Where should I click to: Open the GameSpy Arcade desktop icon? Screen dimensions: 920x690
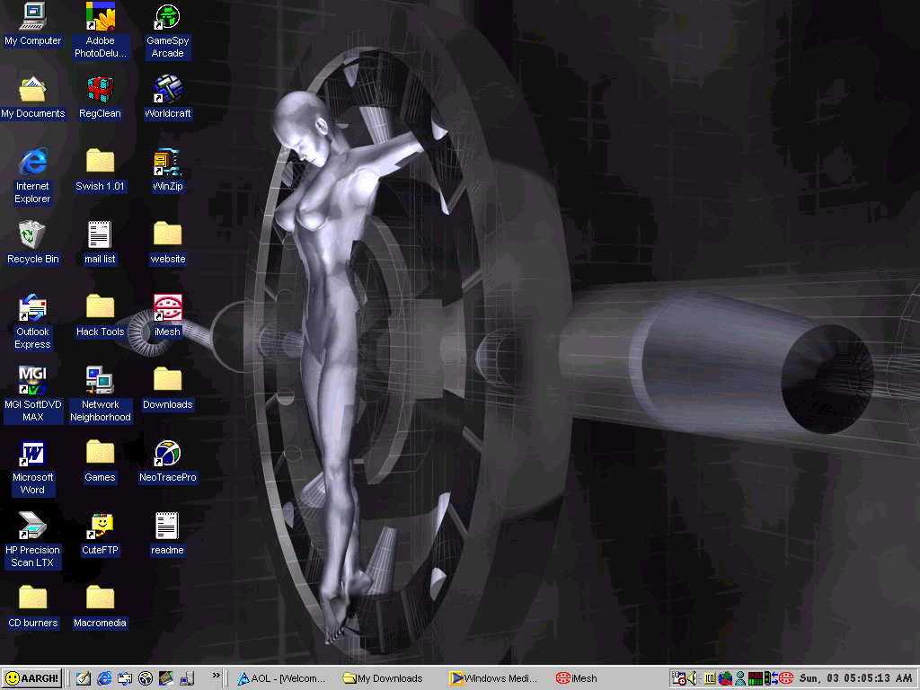[168, 17]
